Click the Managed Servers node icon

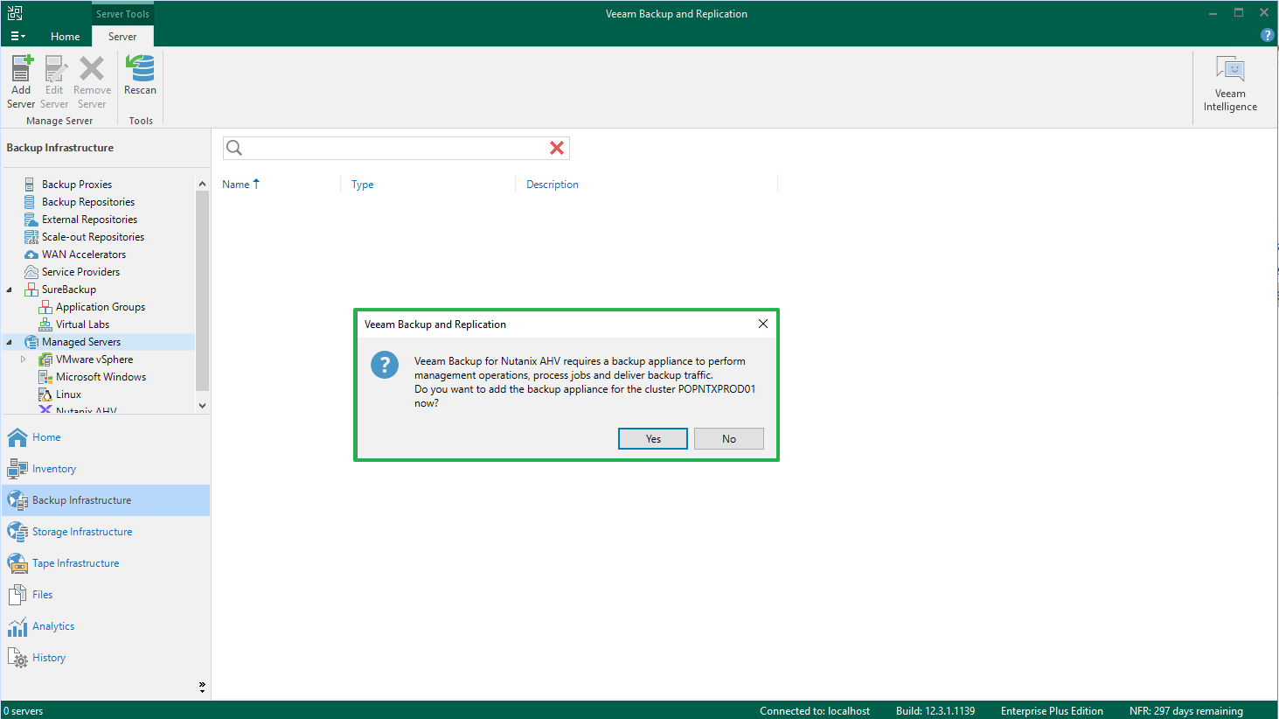[x=31, y=342]
